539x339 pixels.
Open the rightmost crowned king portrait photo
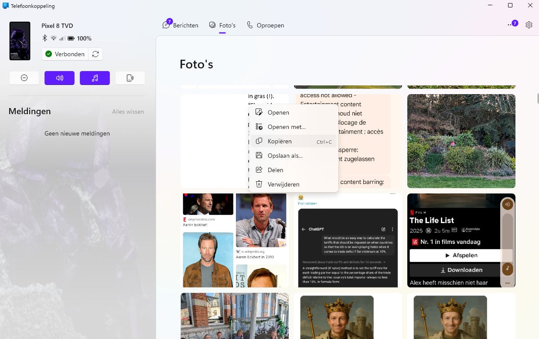pyautogui.click(x=461, y=316)
